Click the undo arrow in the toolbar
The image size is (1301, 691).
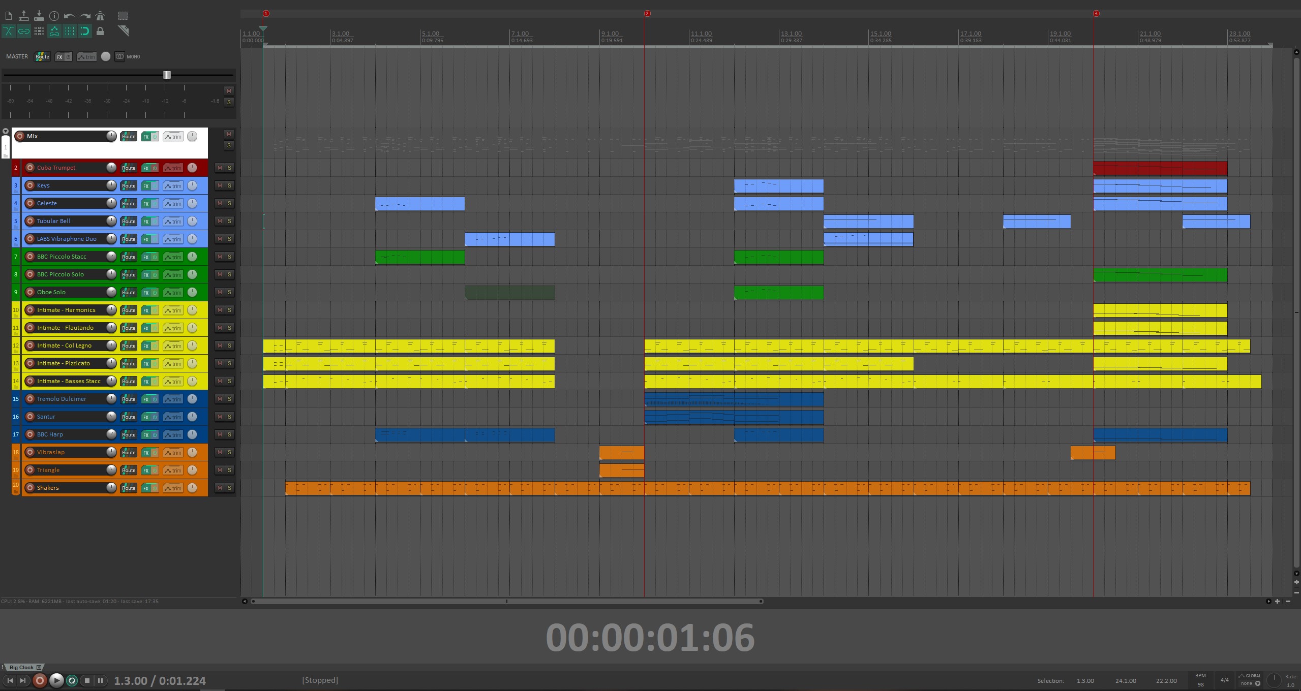pyautogui.click(x=69, y=16)
